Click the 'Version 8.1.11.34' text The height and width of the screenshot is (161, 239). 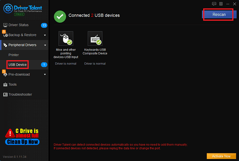click(15, 157)
